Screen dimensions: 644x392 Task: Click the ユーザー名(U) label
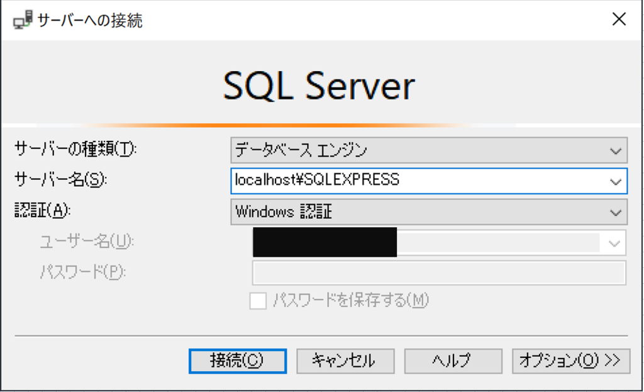(x=87, y=242)
